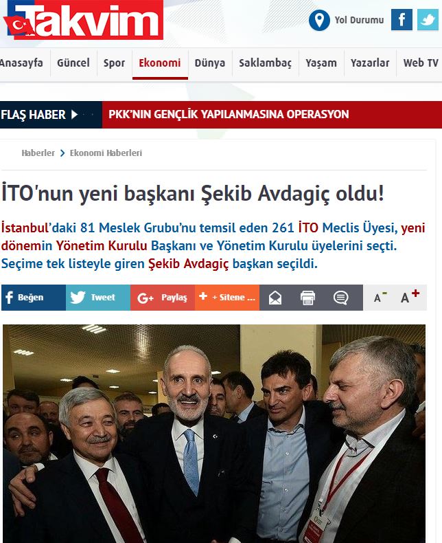Open the Takvim Facebook page icon

(402, 20)
